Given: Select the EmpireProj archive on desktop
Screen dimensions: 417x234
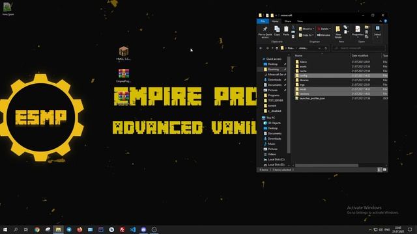Looking at the screenshot, I should (124, 75).
